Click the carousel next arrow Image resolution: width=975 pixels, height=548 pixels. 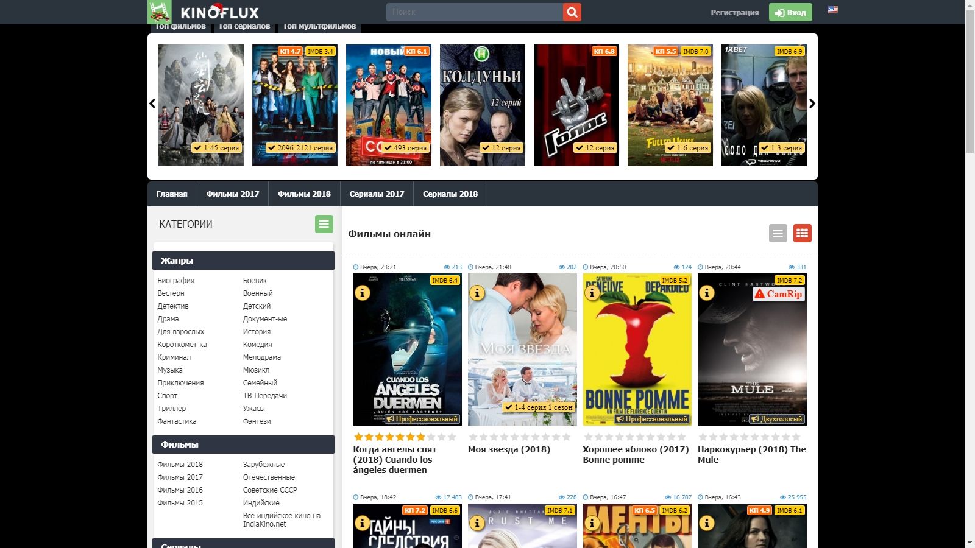point(812,104)
